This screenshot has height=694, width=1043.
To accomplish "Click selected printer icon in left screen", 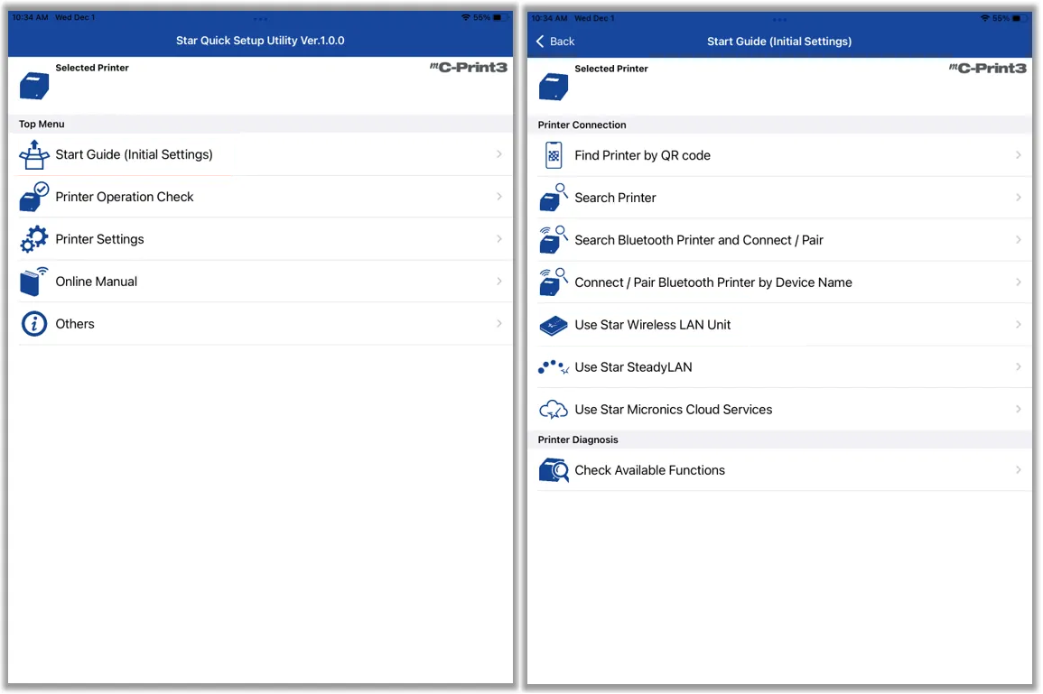I will pyautogui.click(x=34, y=87).
